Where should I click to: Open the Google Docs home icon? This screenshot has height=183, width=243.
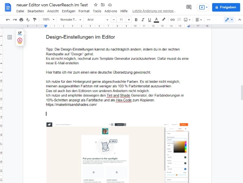(x=8, y=7)
